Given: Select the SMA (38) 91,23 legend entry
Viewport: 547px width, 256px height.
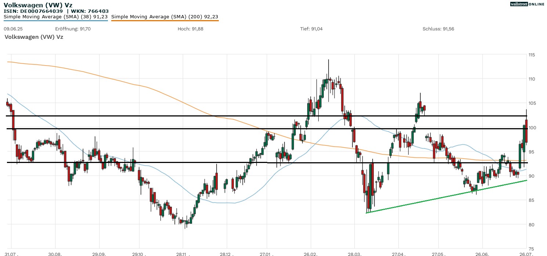Looking at the screenshot, I should coord(55,16).
